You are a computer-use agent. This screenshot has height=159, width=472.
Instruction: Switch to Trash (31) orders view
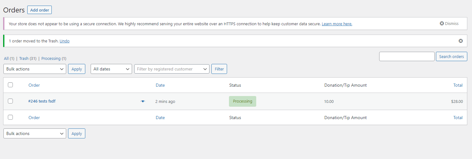(x=28, y=58)
